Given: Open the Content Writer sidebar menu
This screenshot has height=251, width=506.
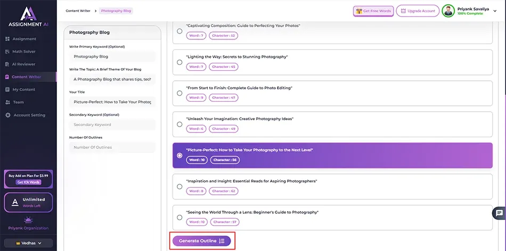Looking at the screenshot, I should click(27, 77).
